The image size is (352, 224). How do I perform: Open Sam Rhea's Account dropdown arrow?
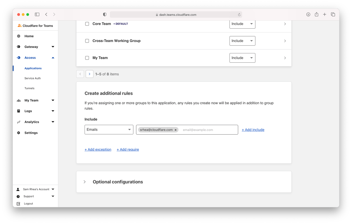click(x=53, y=189)
